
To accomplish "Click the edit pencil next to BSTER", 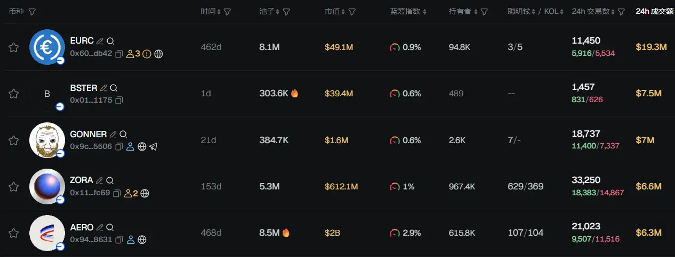I will click(x=103, y=88).
